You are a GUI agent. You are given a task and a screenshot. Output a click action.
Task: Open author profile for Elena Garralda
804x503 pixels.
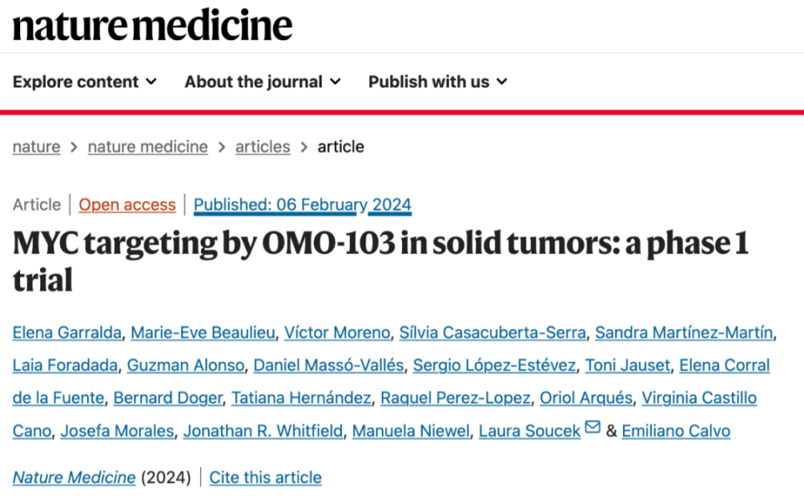pos(67,332)
